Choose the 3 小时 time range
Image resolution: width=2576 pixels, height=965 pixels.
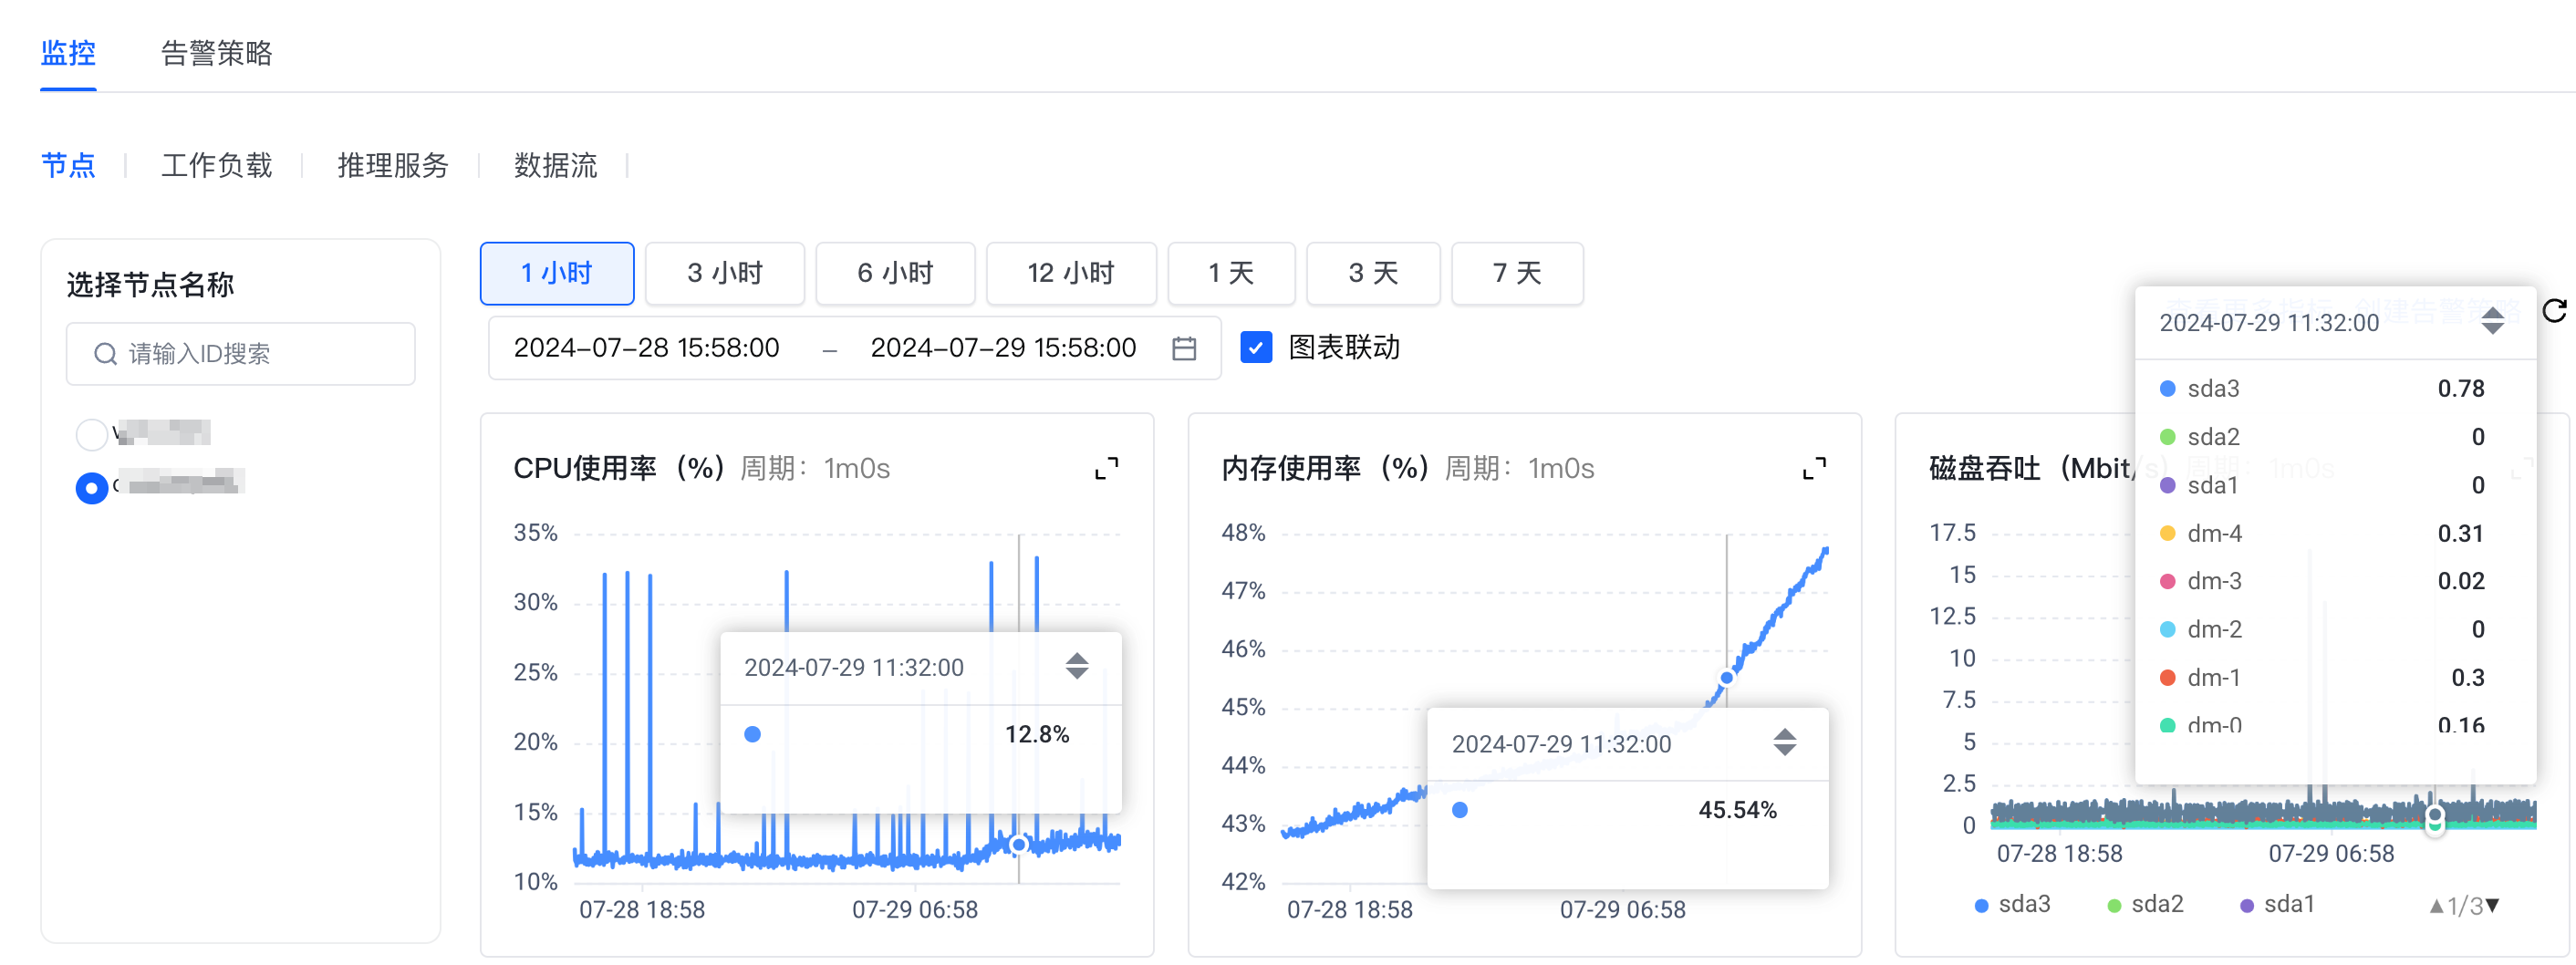click(x=725, y=273)
